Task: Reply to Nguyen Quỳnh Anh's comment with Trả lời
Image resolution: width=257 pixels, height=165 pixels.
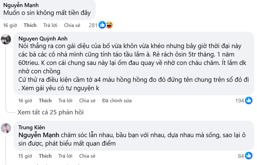Action: 65,100
